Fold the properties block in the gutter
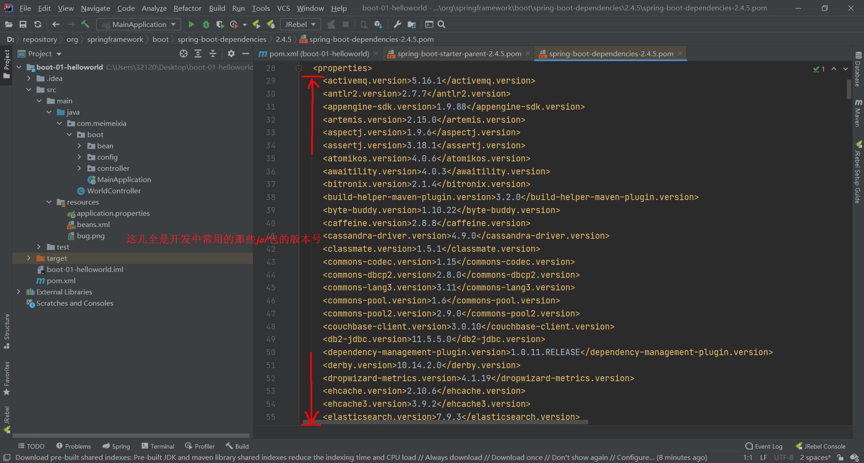 [x=298, y=68]
